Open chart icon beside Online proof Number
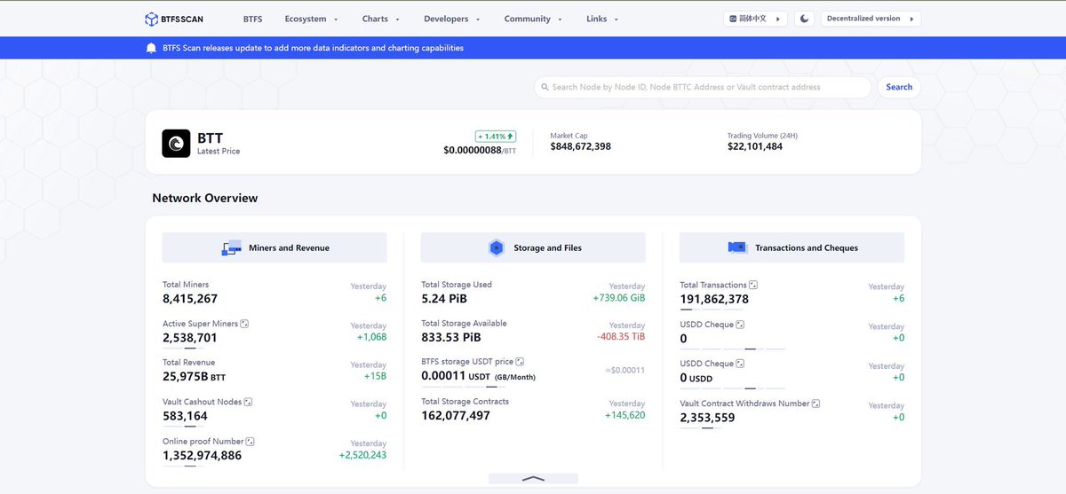This screenshot has width=1066, height=494. point(251,442)
